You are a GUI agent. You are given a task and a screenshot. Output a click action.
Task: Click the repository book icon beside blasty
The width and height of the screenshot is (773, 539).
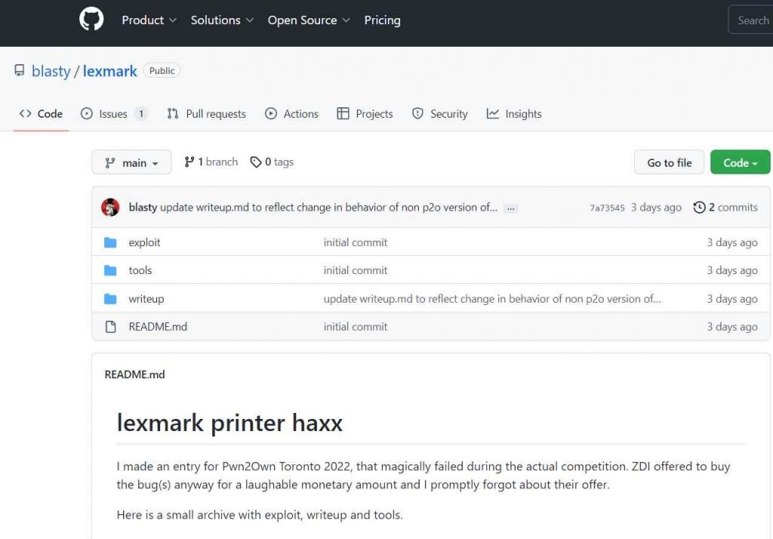[x=19, y=70]
